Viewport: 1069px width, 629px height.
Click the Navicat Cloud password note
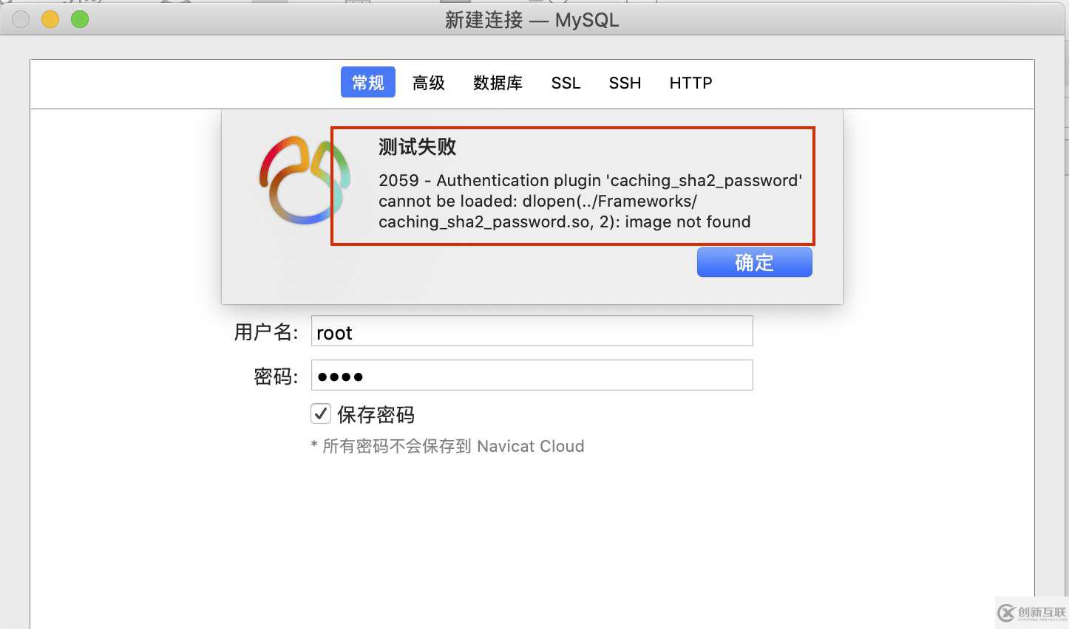point(448,446)
